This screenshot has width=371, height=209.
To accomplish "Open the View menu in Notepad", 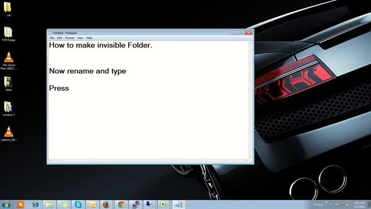I will pos(80,38).
